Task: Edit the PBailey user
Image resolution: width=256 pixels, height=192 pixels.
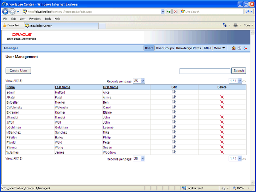Action: (174, 137)
